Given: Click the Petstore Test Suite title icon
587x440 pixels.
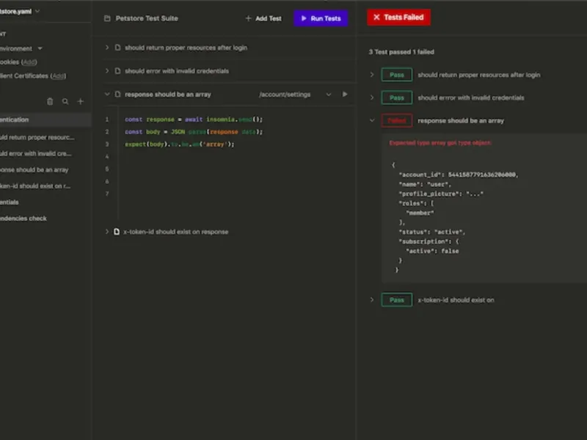Looking at the screenshot, I should click(x=107, y=18).
